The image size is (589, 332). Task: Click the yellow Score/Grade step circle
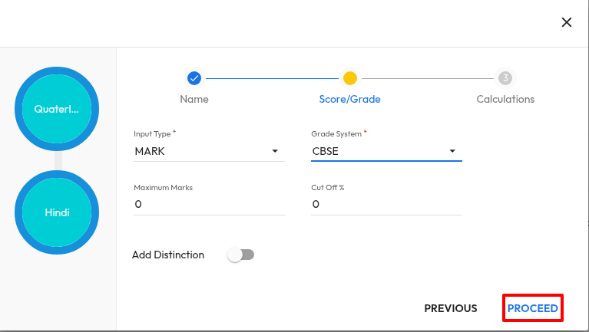(x=350, y=77)
